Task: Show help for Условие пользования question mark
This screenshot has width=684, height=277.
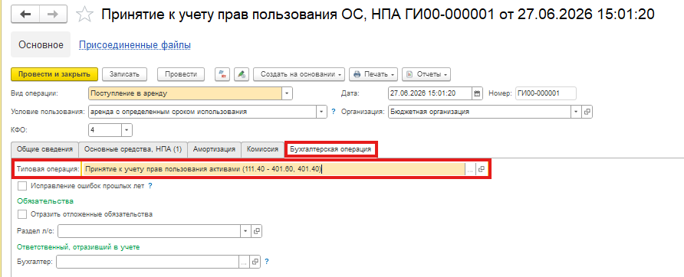Action: 334,112
